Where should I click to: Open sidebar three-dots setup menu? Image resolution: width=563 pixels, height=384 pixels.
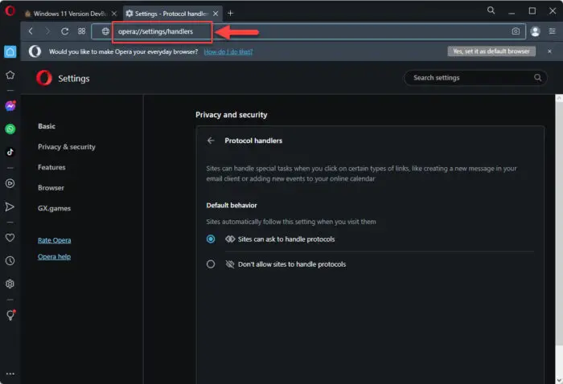click(x=10, y=374)
